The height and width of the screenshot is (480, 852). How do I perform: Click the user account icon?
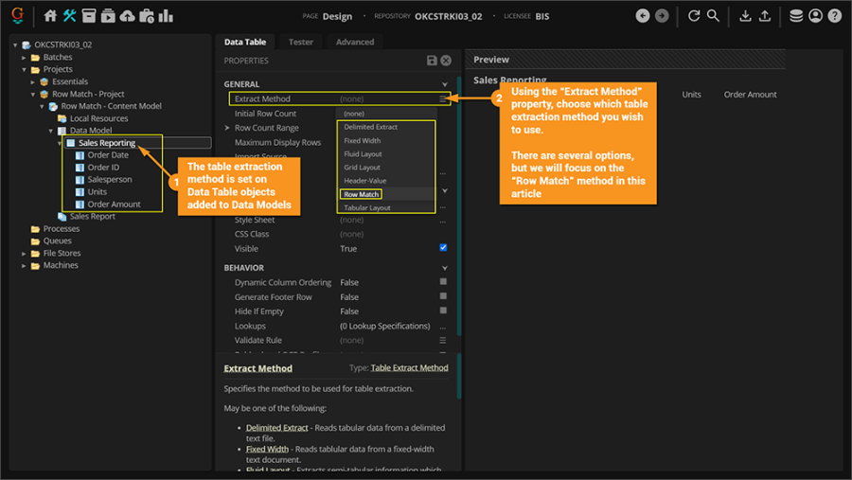click(x=815, y=16)
